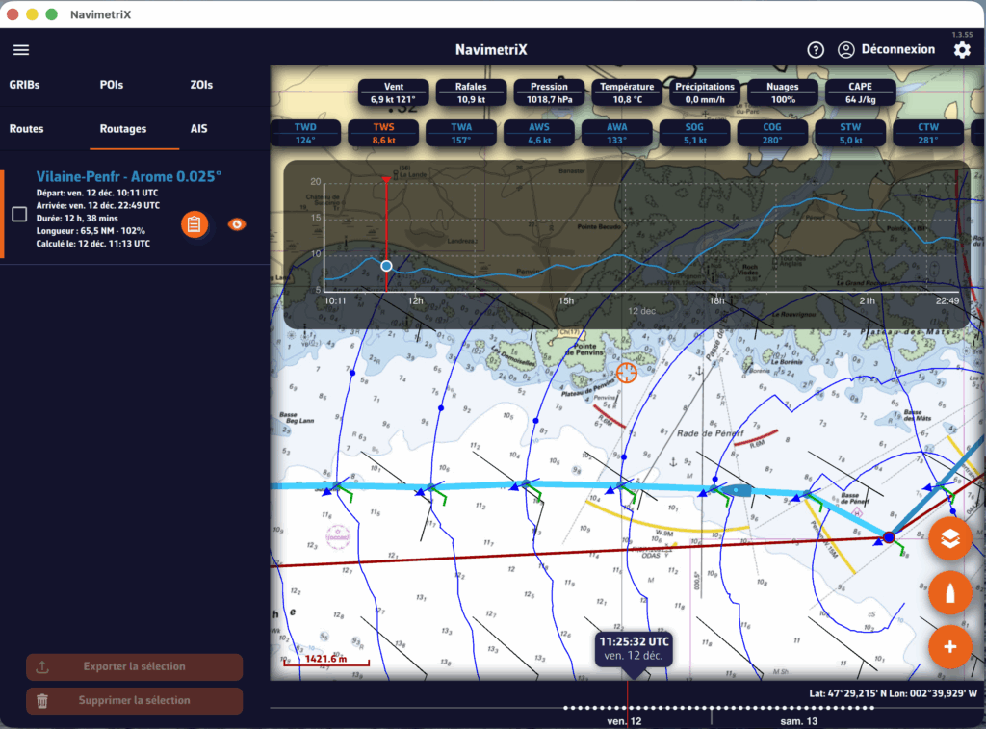Viewport: 986px width, 729px height.
Task: Expand the Vent weather info box
Action: click(393, 92)
